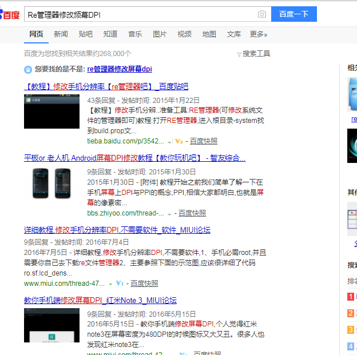
Task: Open the 知道 tab
Action: coord(110,34)
